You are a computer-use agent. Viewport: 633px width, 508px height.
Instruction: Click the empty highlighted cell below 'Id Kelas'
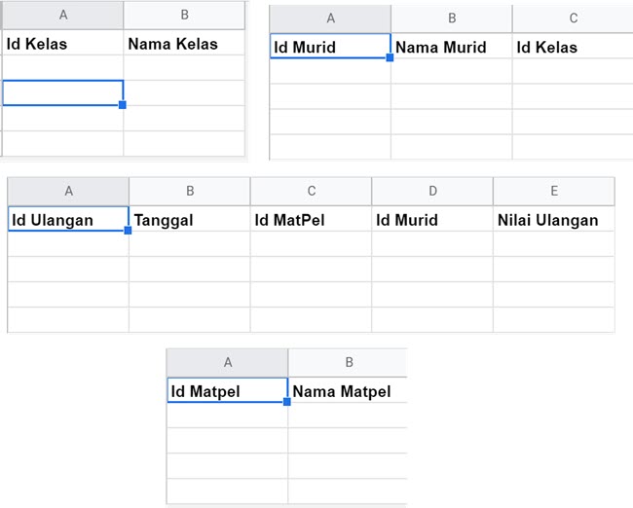tap(62, 93)
